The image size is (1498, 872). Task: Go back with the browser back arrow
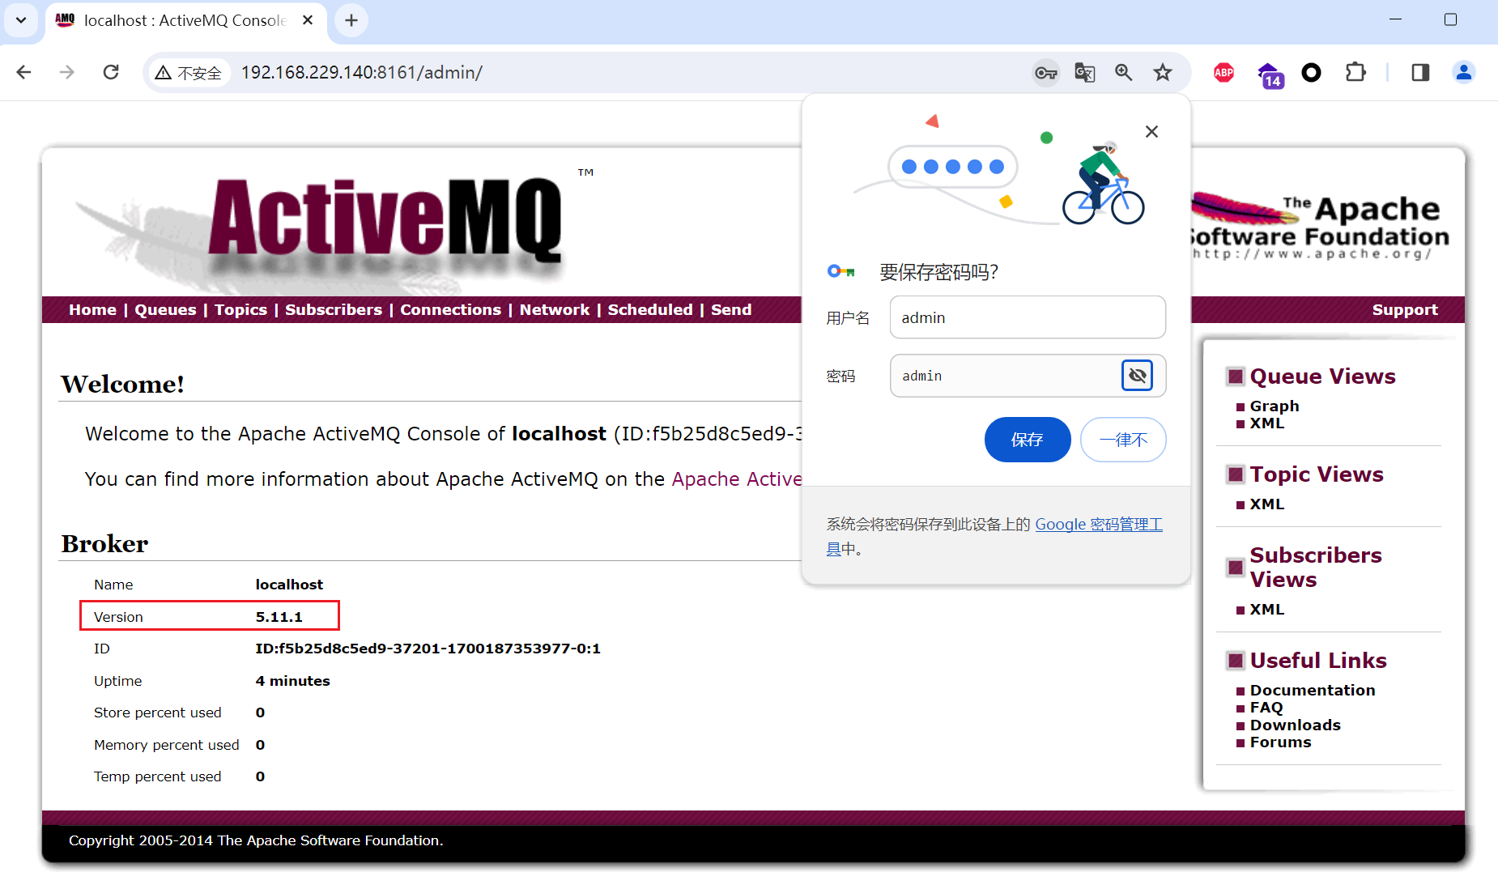tap(24, 72)
